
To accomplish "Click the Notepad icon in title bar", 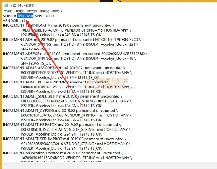I will click(6, 5).
